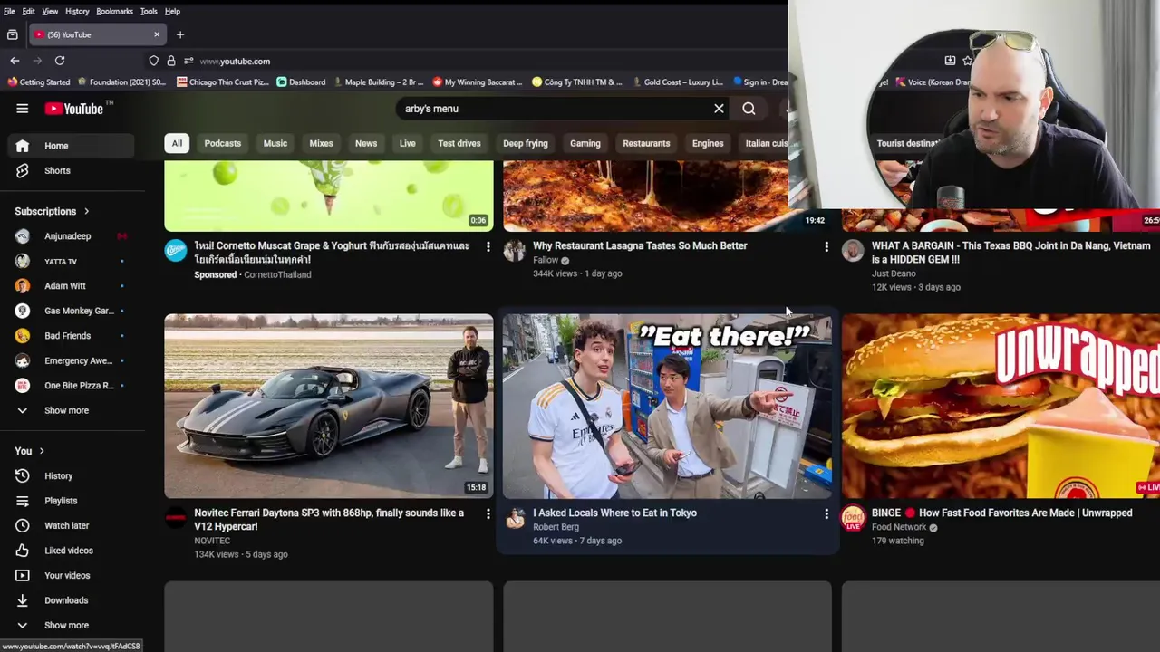This screenshot has width=1160, height=652.
Task: Open Just Deano channel avatar
Action: [853, 250]
